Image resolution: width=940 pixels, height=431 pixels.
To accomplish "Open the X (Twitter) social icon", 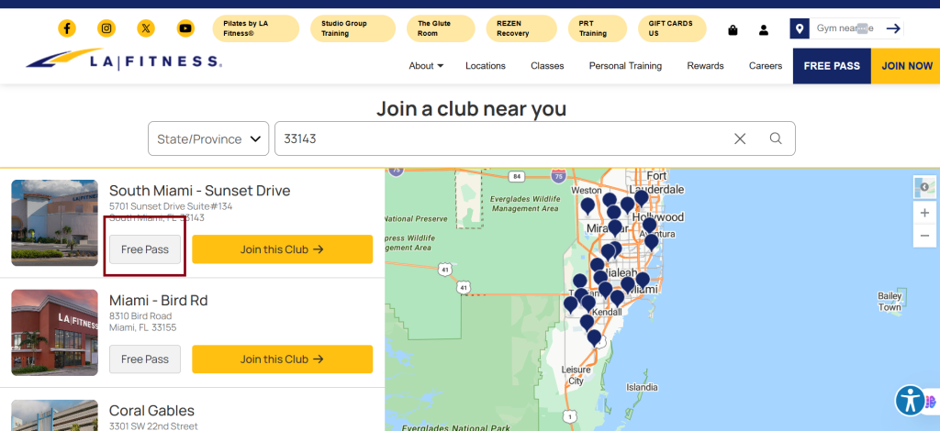I will point(146,28).
